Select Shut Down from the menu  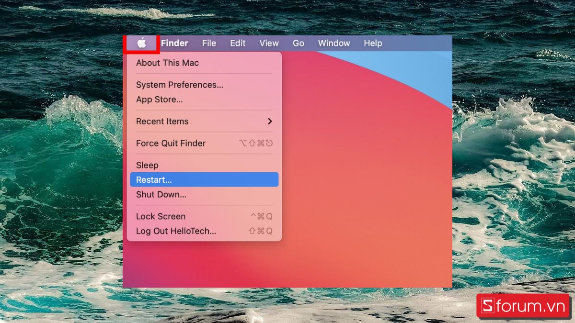point(161,194)
